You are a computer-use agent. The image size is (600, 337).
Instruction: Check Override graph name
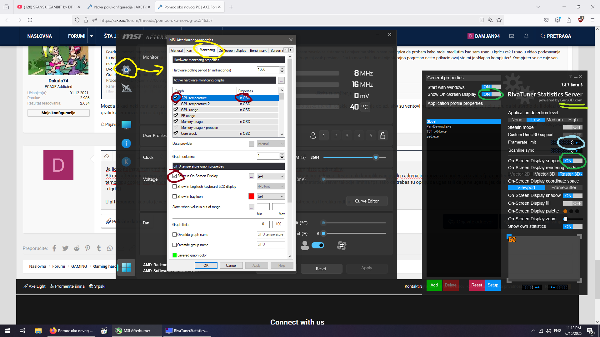(175, 235)
